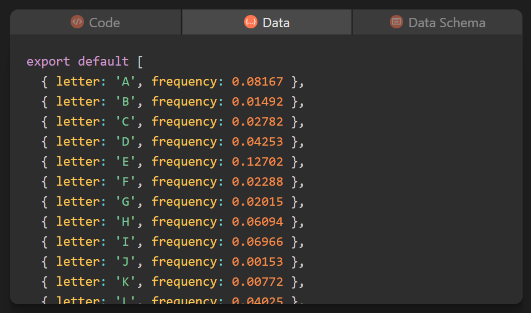Click frequency value 0.02288
Viewport: 531px width, 313px height.
[x=257, y=182]
